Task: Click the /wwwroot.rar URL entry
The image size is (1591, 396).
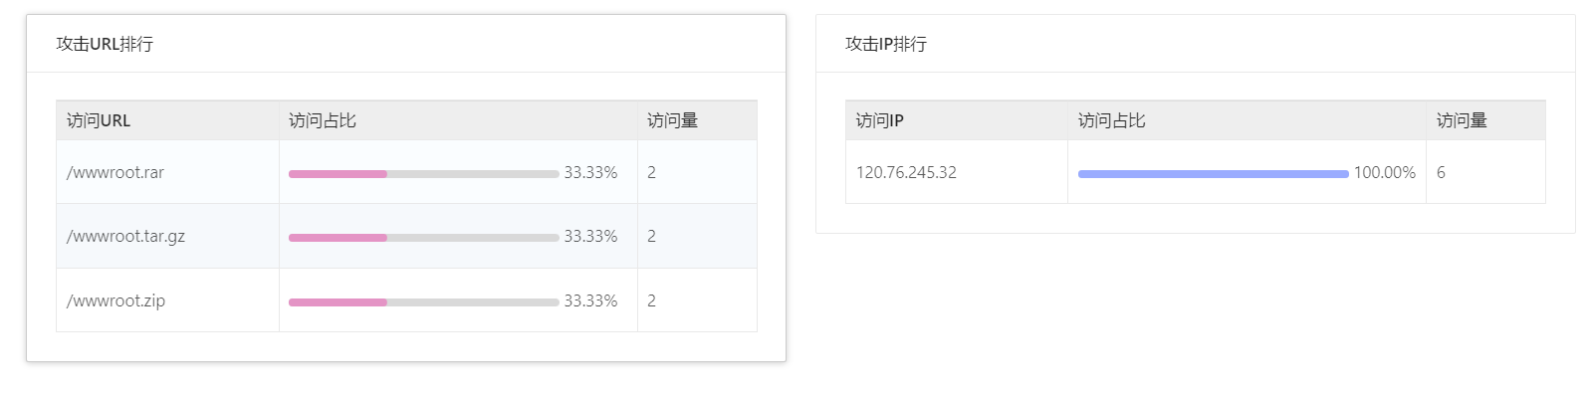Action: 115,172
